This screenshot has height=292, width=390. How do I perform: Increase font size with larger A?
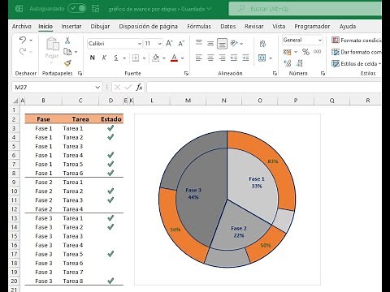169,43
